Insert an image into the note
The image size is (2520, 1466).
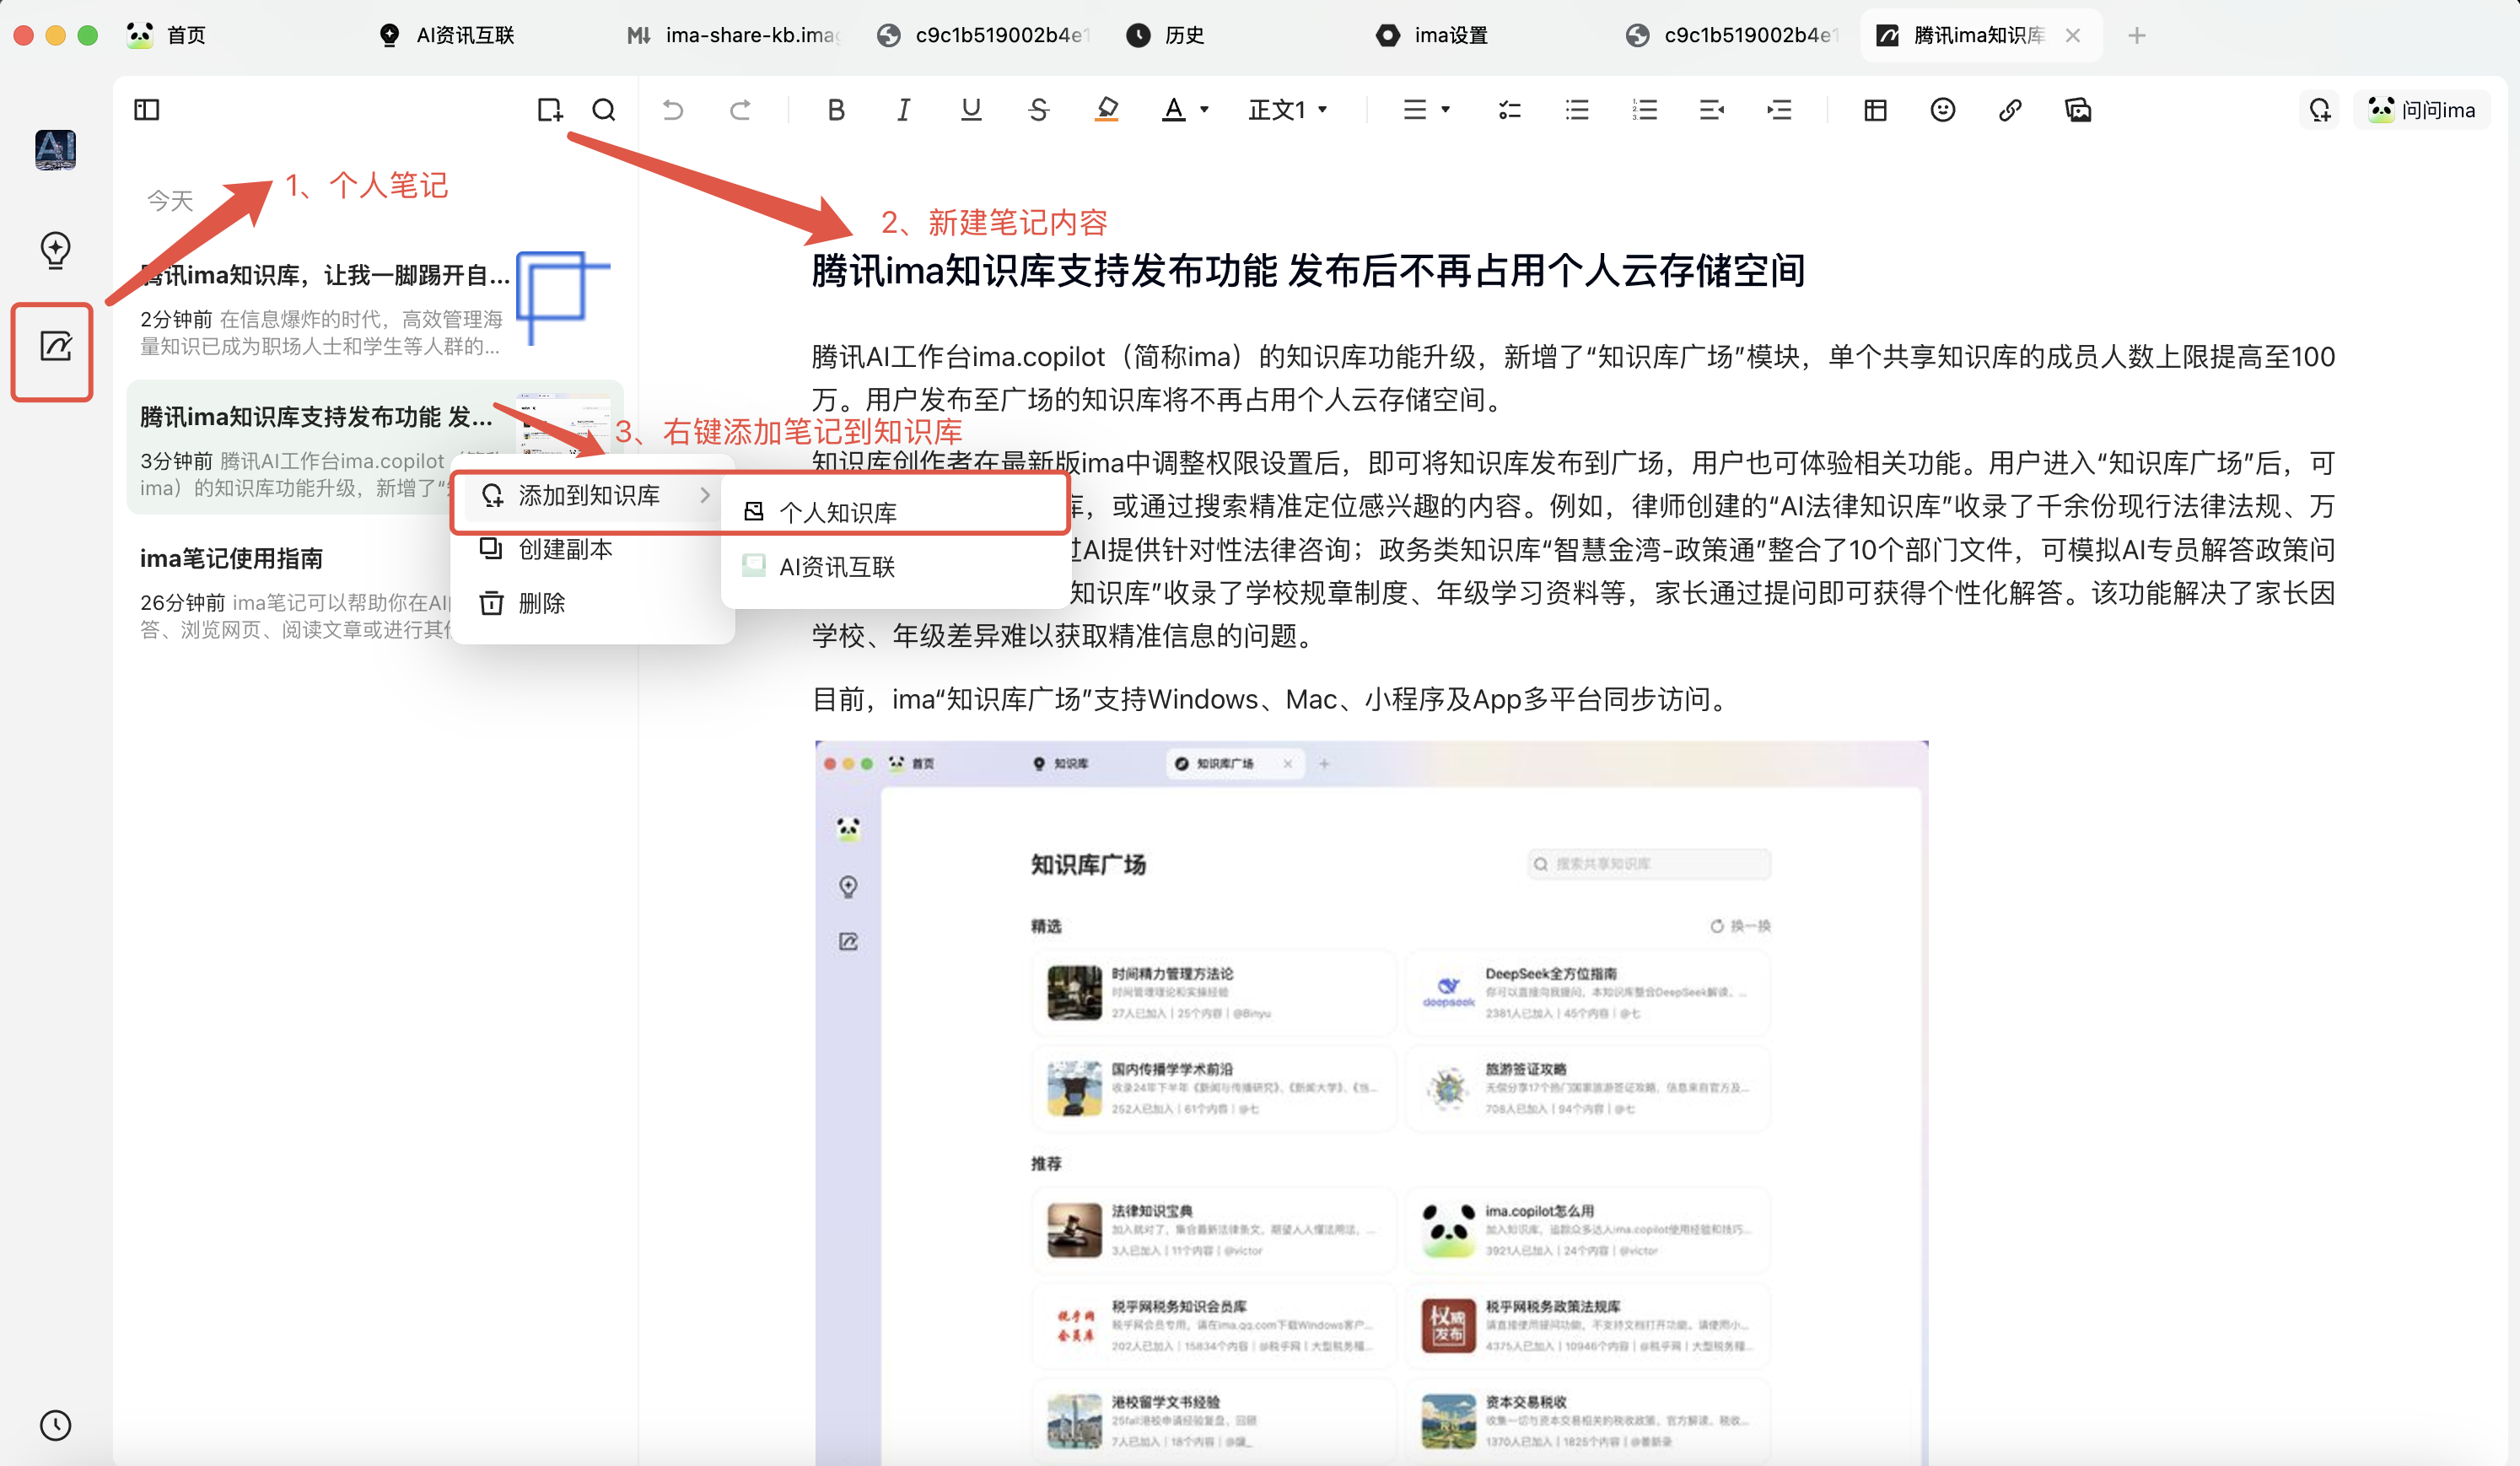pyautogui.click(x=2078, y=110)
